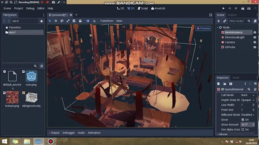Screen dimensions: 259x145
Task: Toggle visibility of the Camera node
Action: point(255,42)
